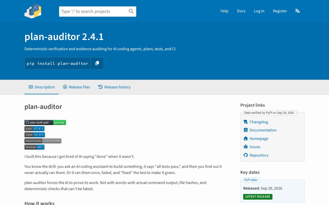Screen dimensions: 329x205
Task: Switch to the Description tab
Action: coord(42,87)
